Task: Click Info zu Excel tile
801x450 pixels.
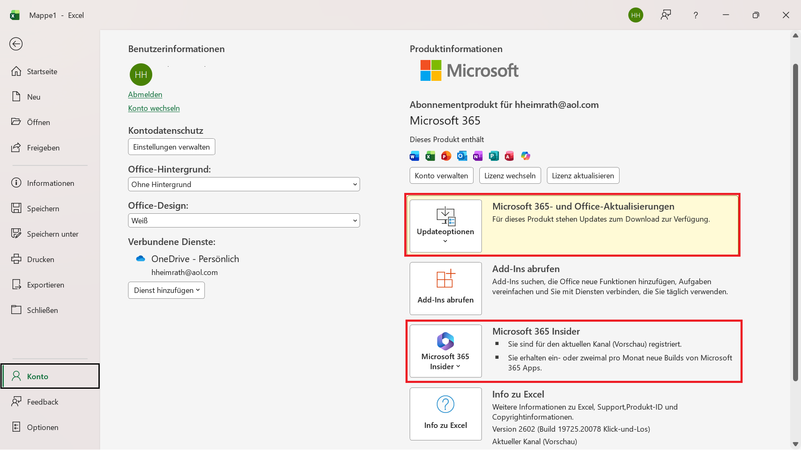Action: [x=446, y=414]
